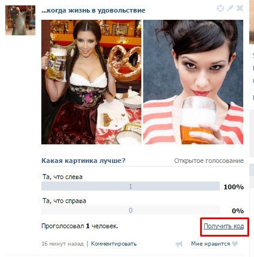Click the round crosshair icon beside the pencil
254x257 pixels.
(x=220, y=8)
